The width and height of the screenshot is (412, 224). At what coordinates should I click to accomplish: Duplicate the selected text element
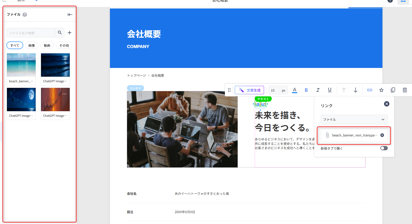(393, 90)
